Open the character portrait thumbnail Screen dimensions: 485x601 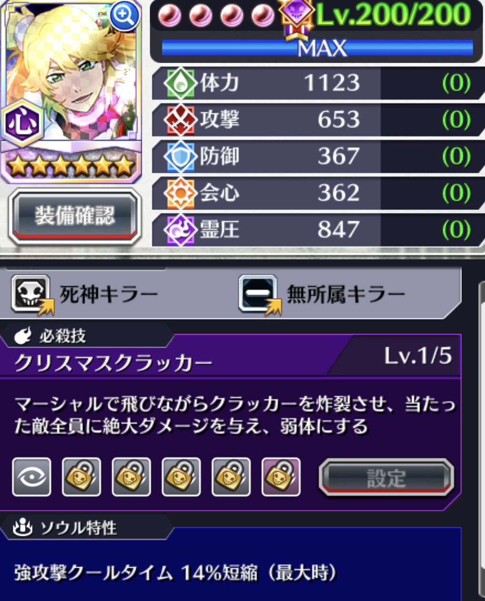click(x=72, y=72)
